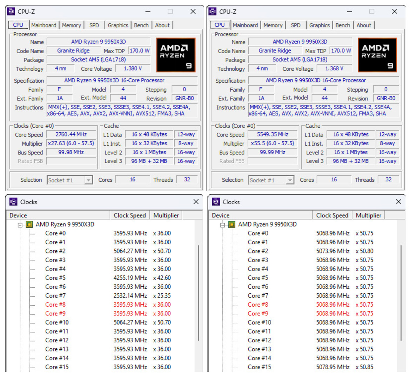The height and width of the screenshot is (377, 410).
Task: Click Core Speed value 5549.35 MHz
Action: tap(273, 134)
